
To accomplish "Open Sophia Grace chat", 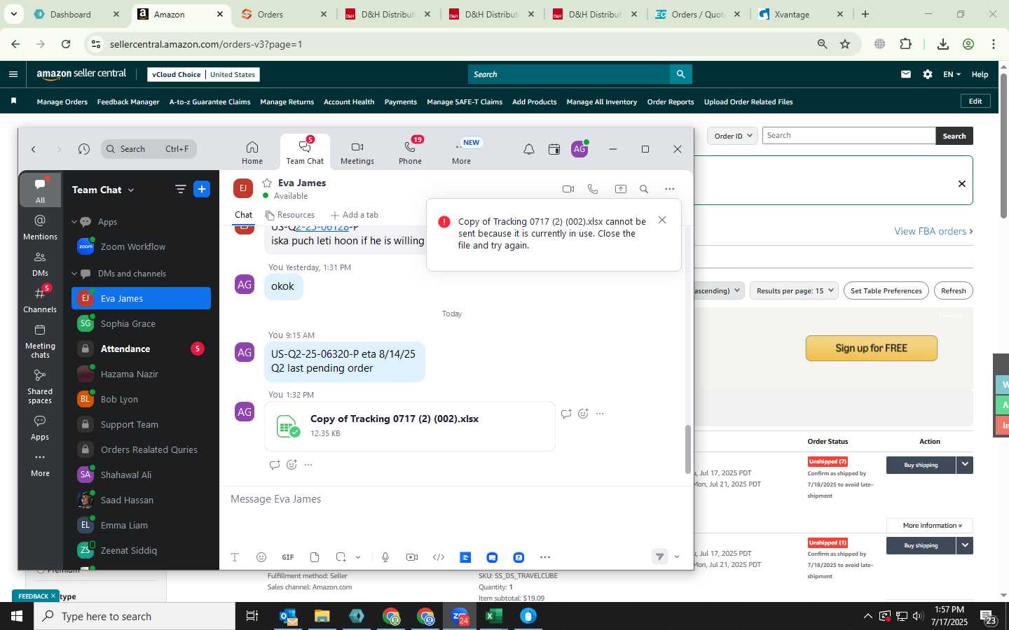I will coord(141,323).
